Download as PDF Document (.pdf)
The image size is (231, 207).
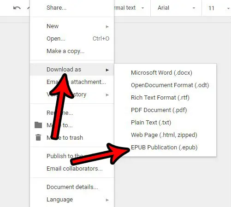point(165,110)
